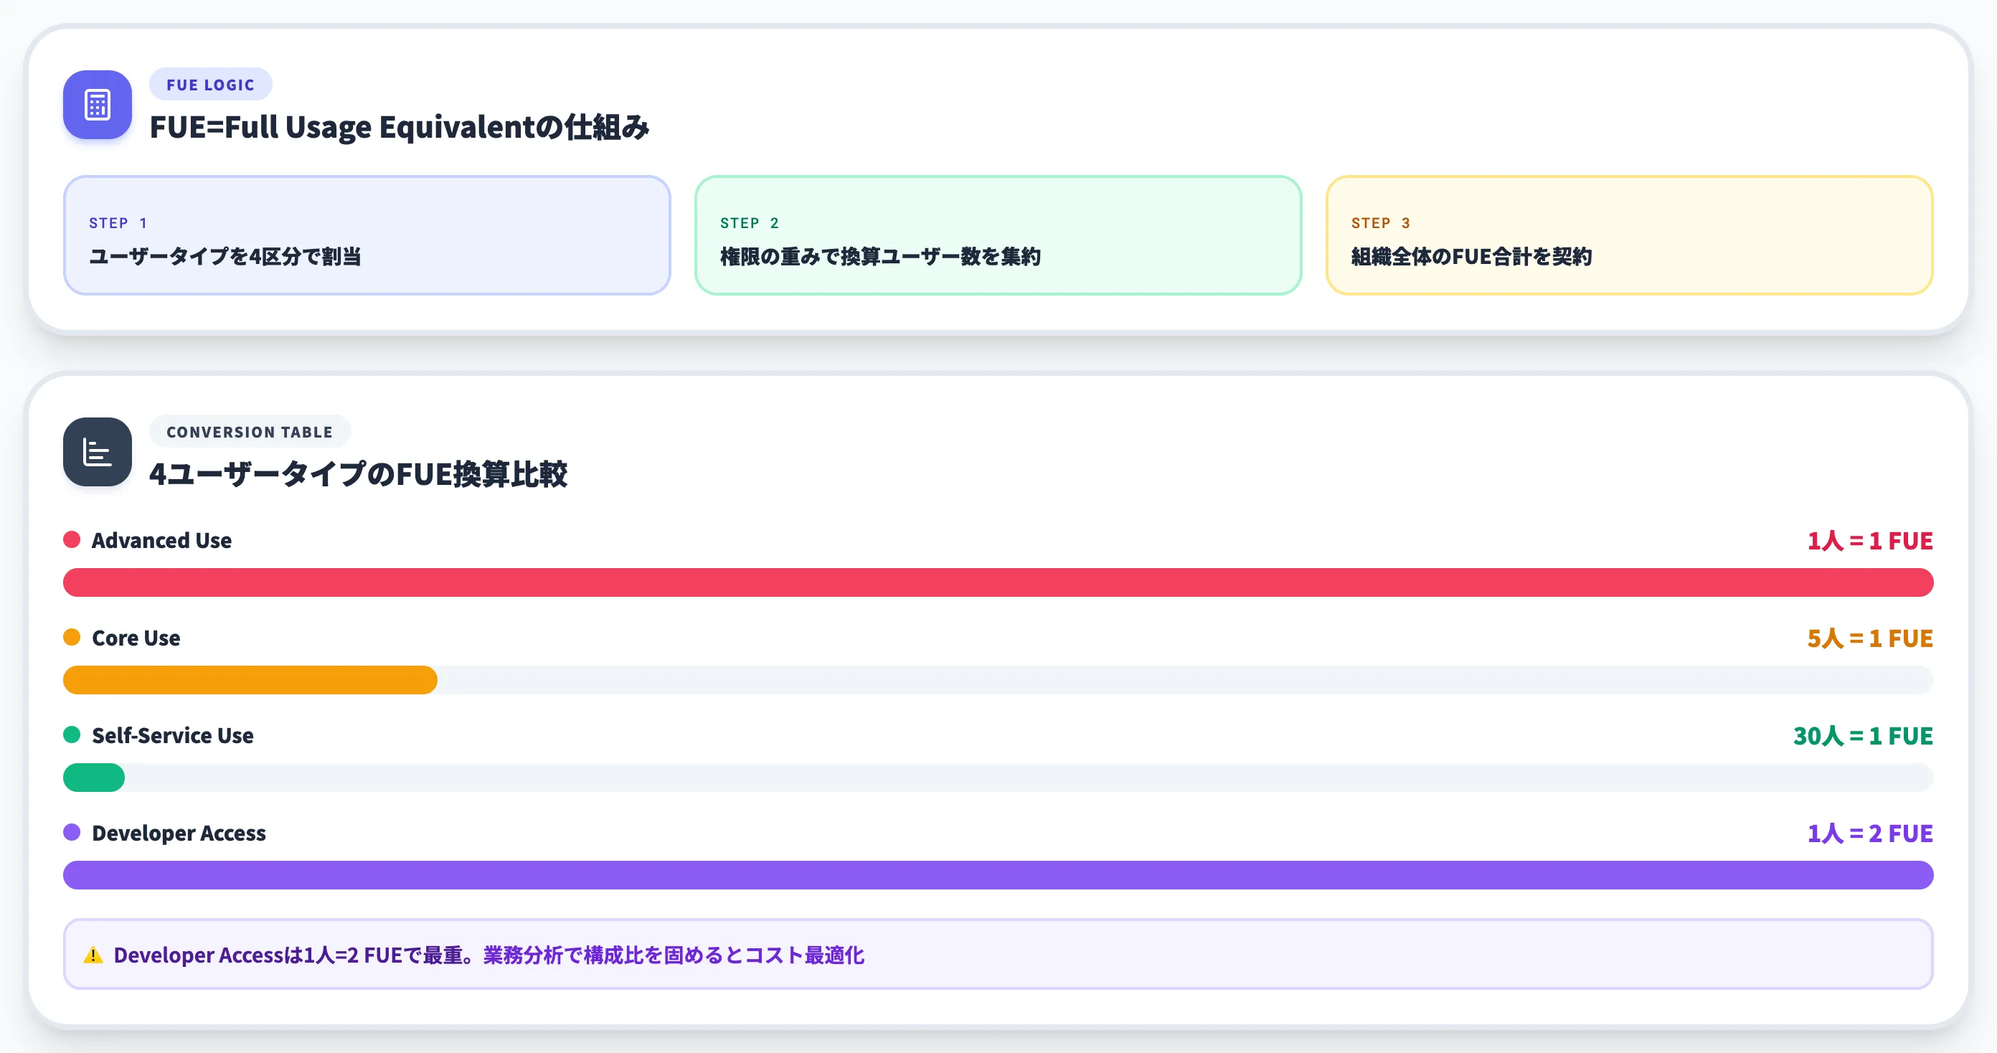Click the text '権限の重みで換算ユーザー数を集約'

pos(880,257)
